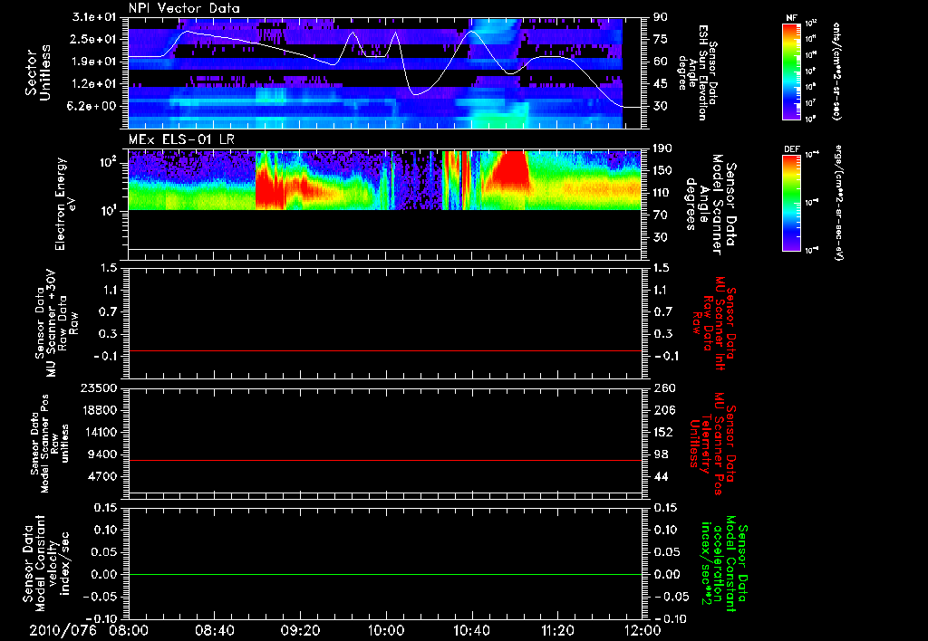Click the '90' sun elevation tick value
Viewport: 928px width, 641px height.
(661, 17)
